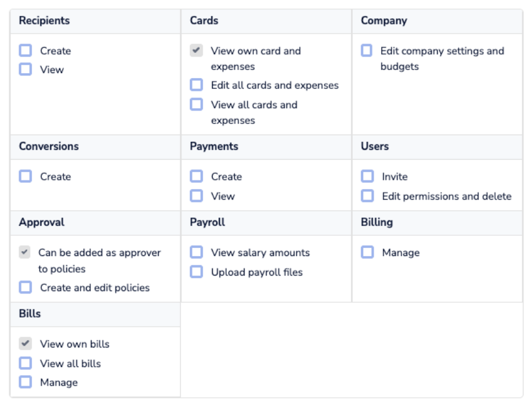Check Manage under Billing
The width and height of the screenshot is (531, 404).
click(x=367, y=252)
